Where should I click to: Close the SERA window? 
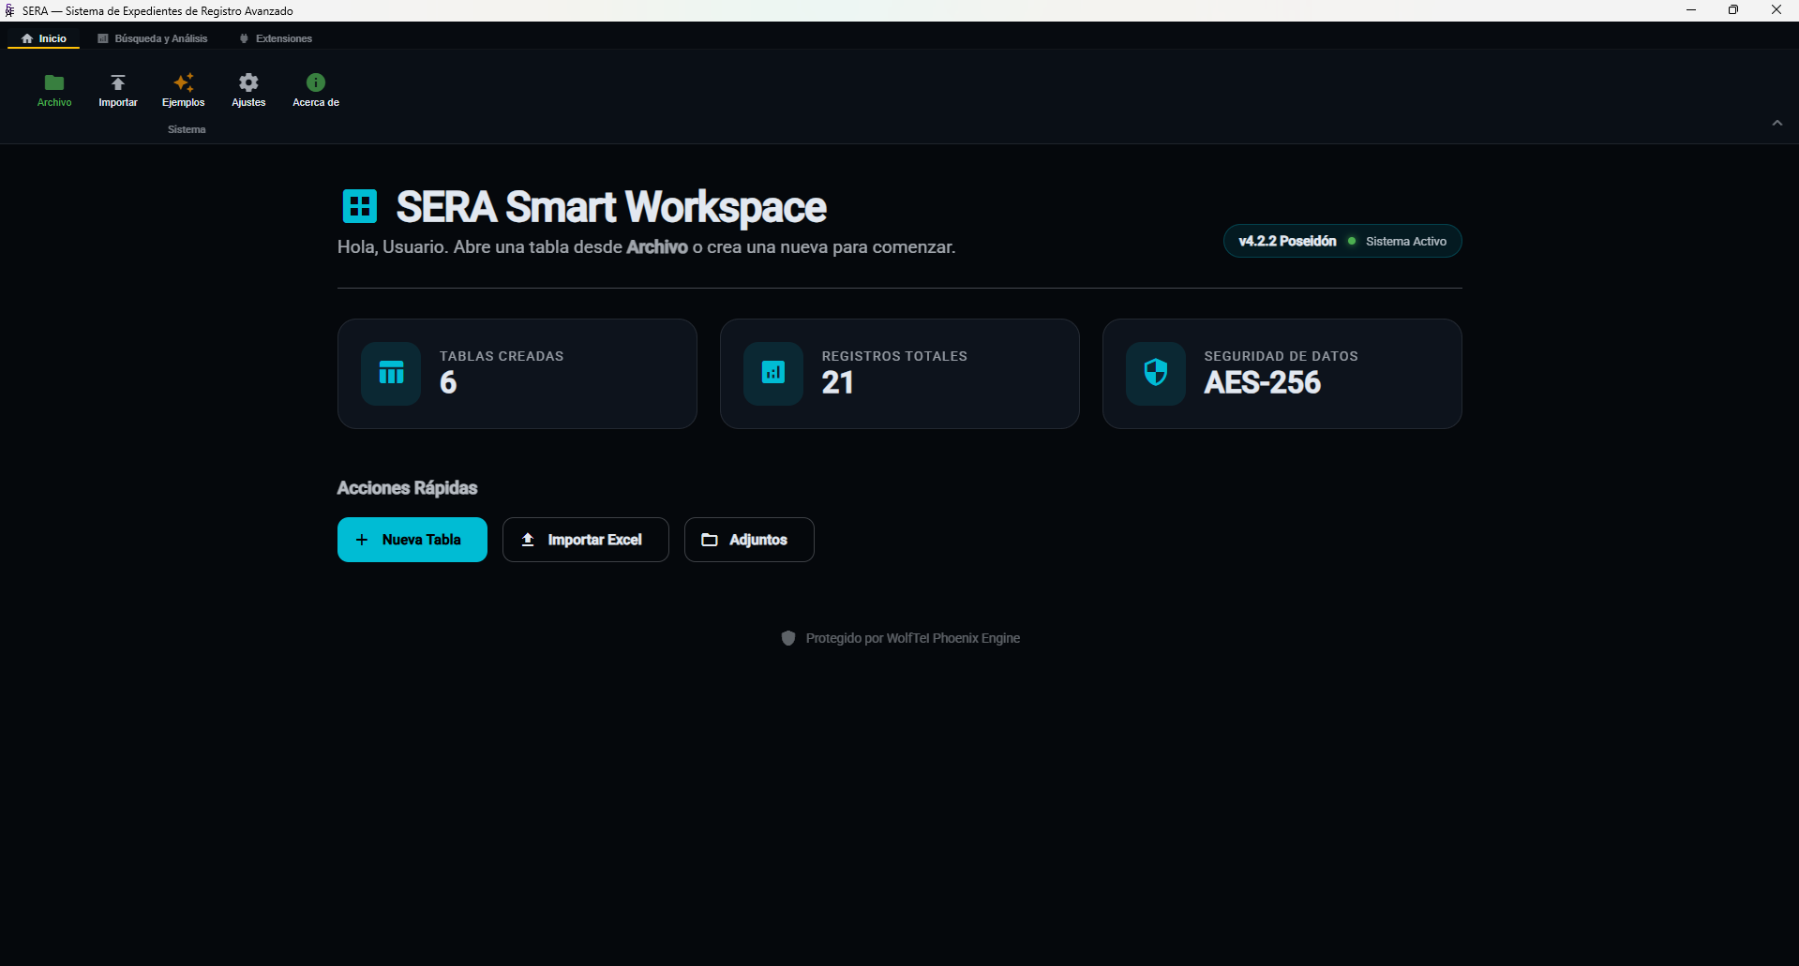point(1777,10)
